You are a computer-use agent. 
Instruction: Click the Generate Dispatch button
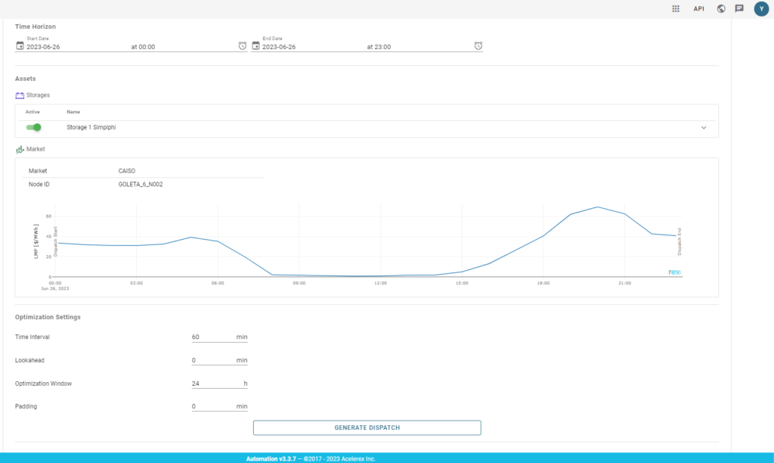(367, 427)
